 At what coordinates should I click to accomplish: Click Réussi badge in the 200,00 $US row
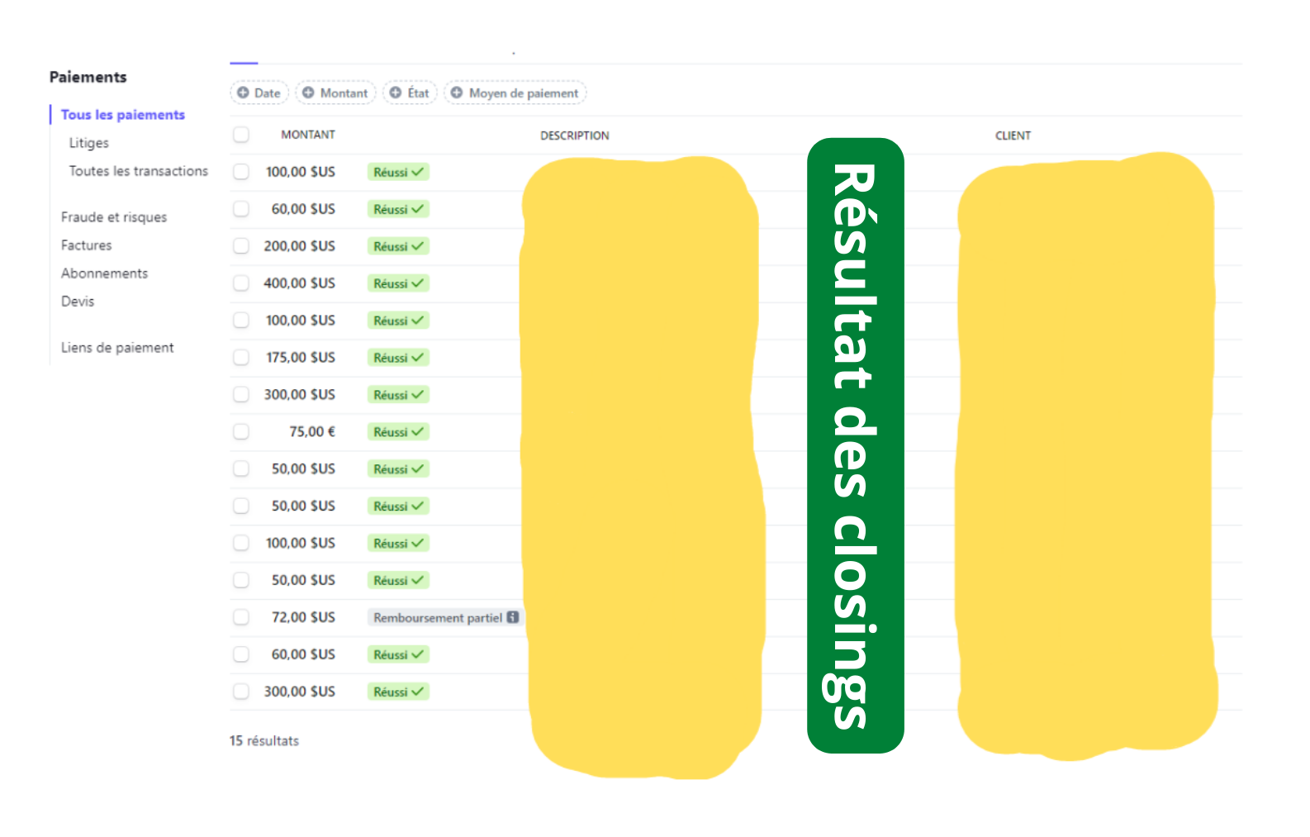click(x=398, y=246)
